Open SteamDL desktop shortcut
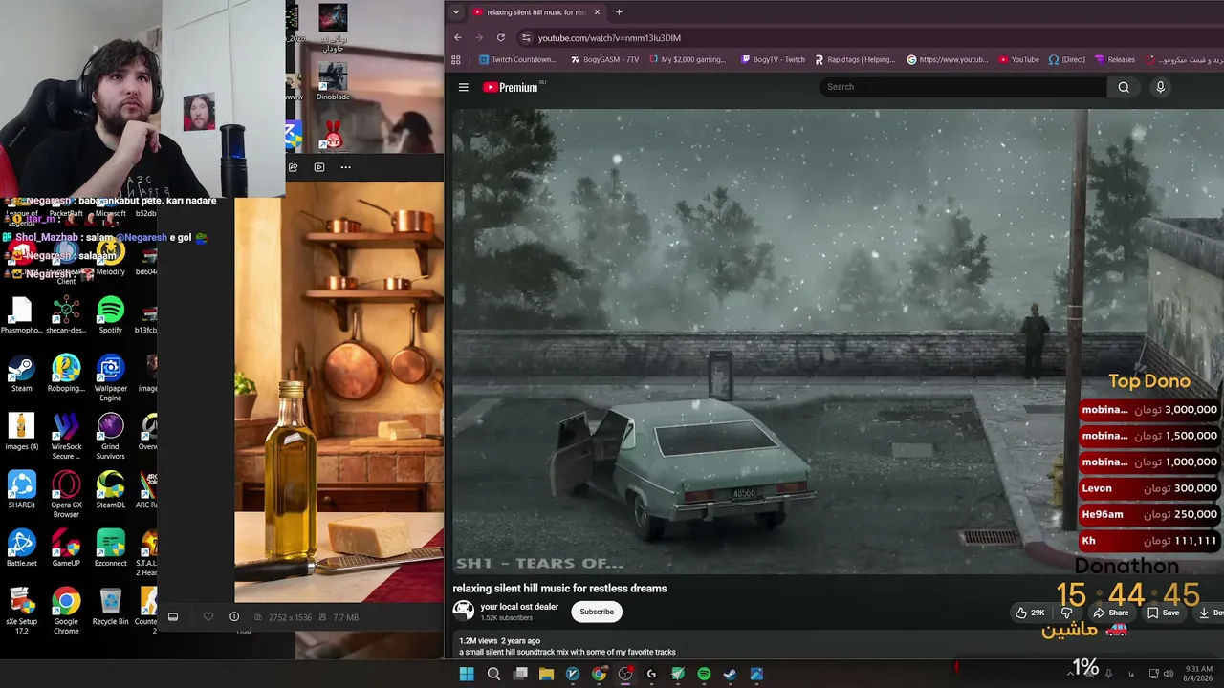 click(110, 490)
